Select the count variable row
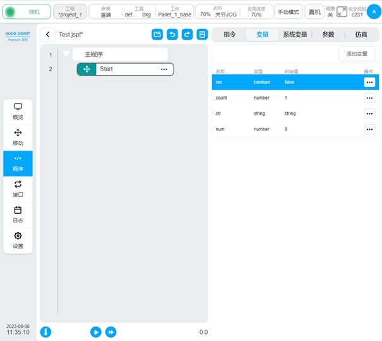The height and width of the screenshot is (341, 382). point(284,98)
